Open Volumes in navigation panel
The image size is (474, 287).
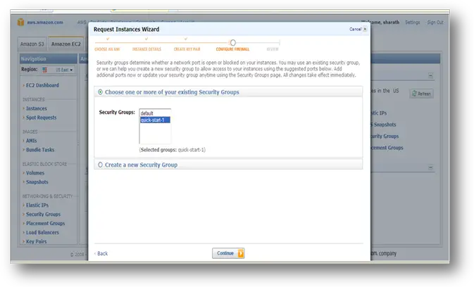tap(35, 173)
